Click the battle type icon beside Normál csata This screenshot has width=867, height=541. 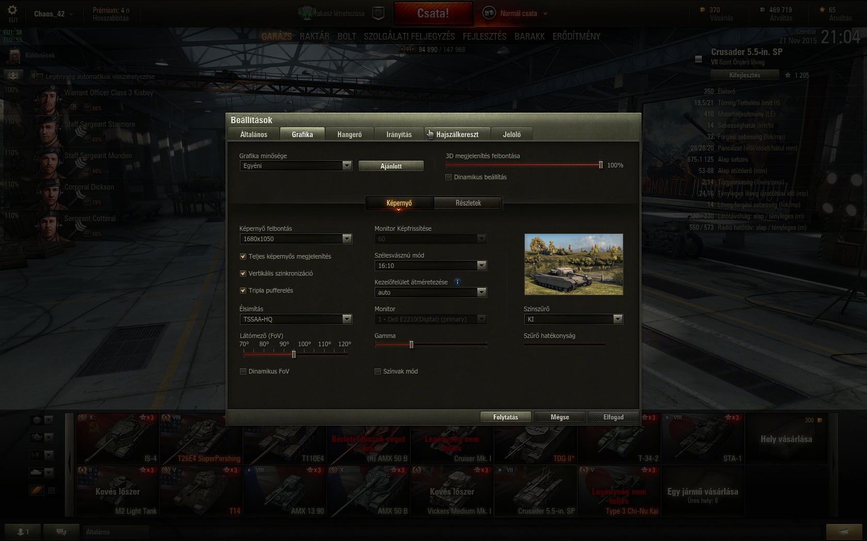(489, 13)
